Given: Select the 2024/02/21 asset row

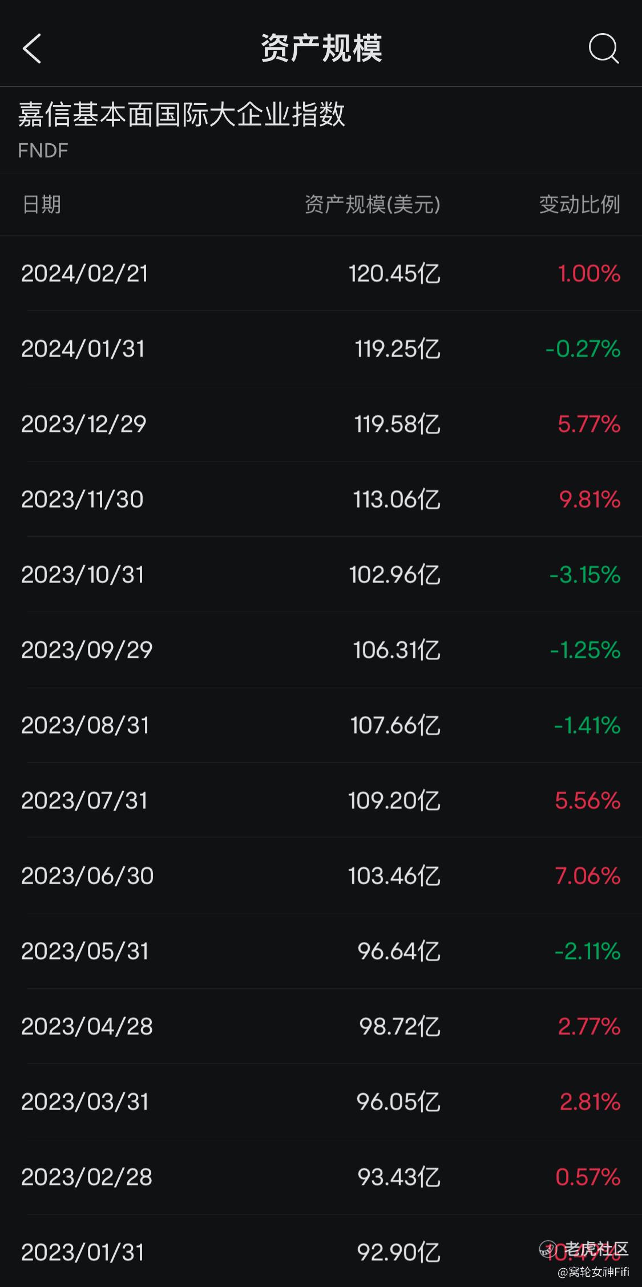Looking at the screenshot, I should point(321,273).
